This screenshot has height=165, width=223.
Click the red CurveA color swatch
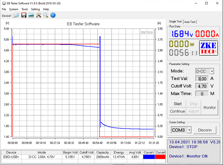point(160,157)
